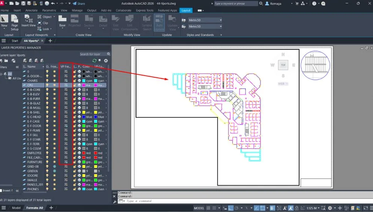This screenshot has height=212, width=373.
Task: Toggle the light bulb for CHAIRS layer
Action: point(47,81)
